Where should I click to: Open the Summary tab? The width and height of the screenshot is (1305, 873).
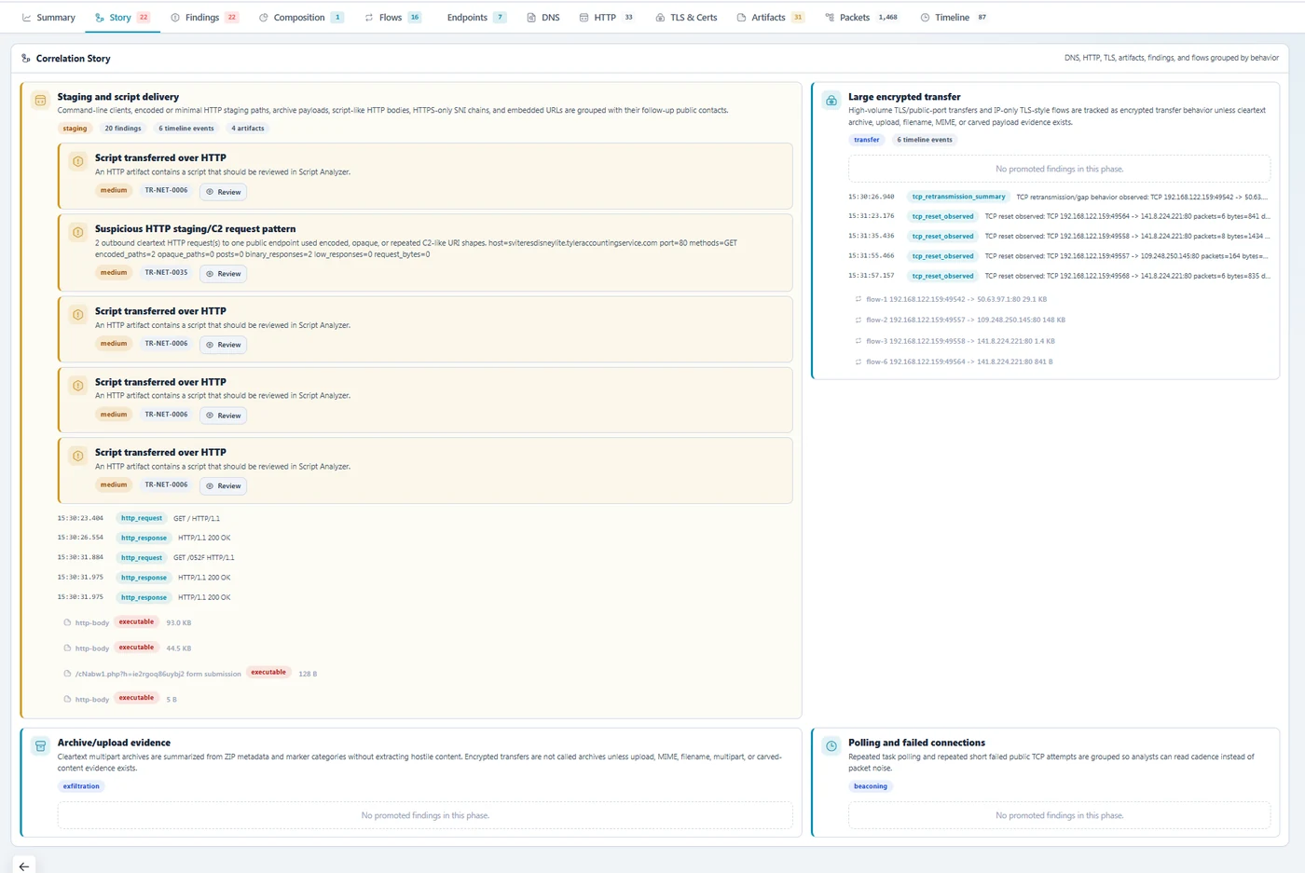pos(48,18)
